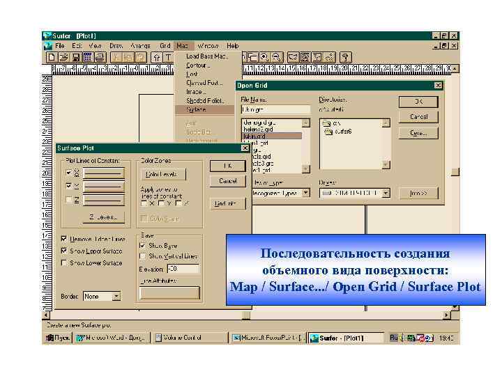Choose Contour from the Map menu
502x376 pixels.
point(199,65)
